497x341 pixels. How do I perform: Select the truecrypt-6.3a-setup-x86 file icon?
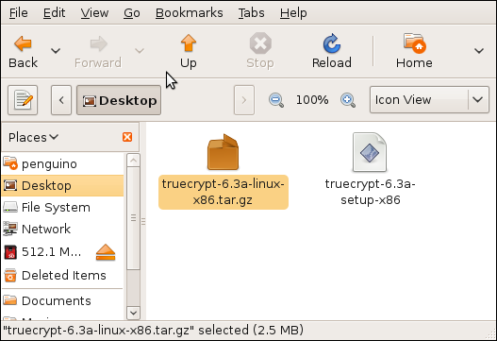370,152
